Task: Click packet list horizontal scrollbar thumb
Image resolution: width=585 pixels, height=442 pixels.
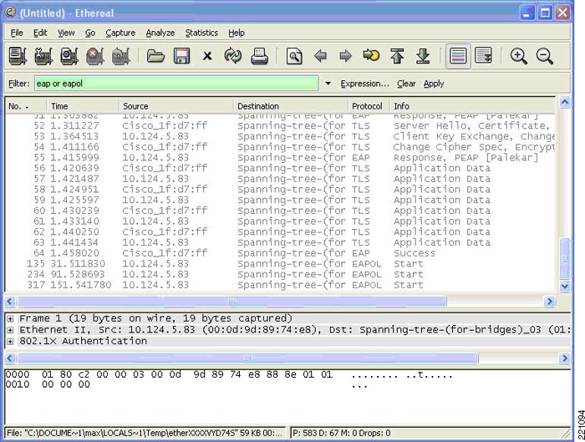Action: click(x=231, y=301)
